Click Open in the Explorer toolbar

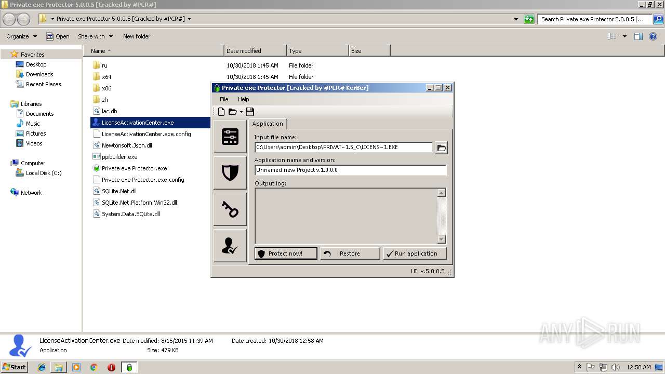58,36
